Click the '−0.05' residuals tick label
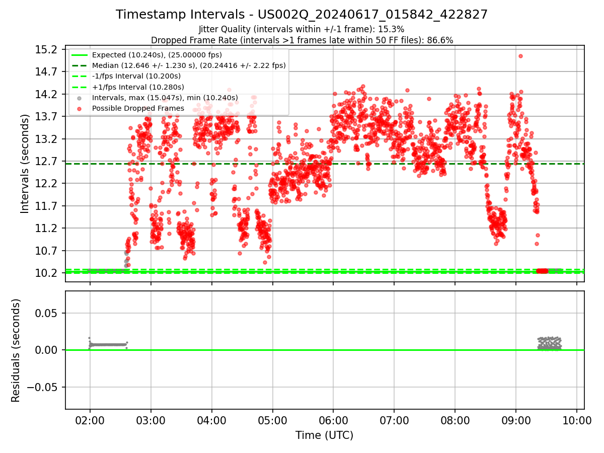This screenshot has width=604, height=453. 42,387
